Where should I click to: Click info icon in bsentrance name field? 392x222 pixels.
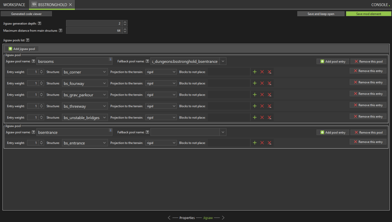[110, 130]
